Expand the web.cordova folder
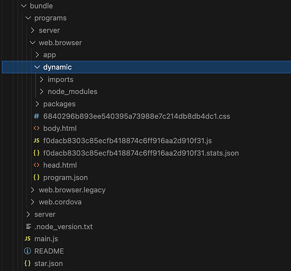Viewport: 291px width, 271px height. coord(33,202)
